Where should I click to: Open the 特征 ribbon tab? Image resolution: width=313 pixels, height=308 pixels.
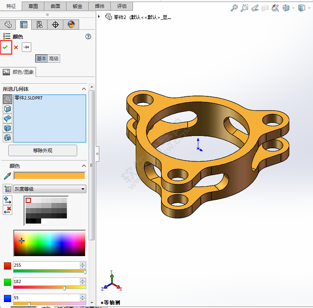[11, 6]
